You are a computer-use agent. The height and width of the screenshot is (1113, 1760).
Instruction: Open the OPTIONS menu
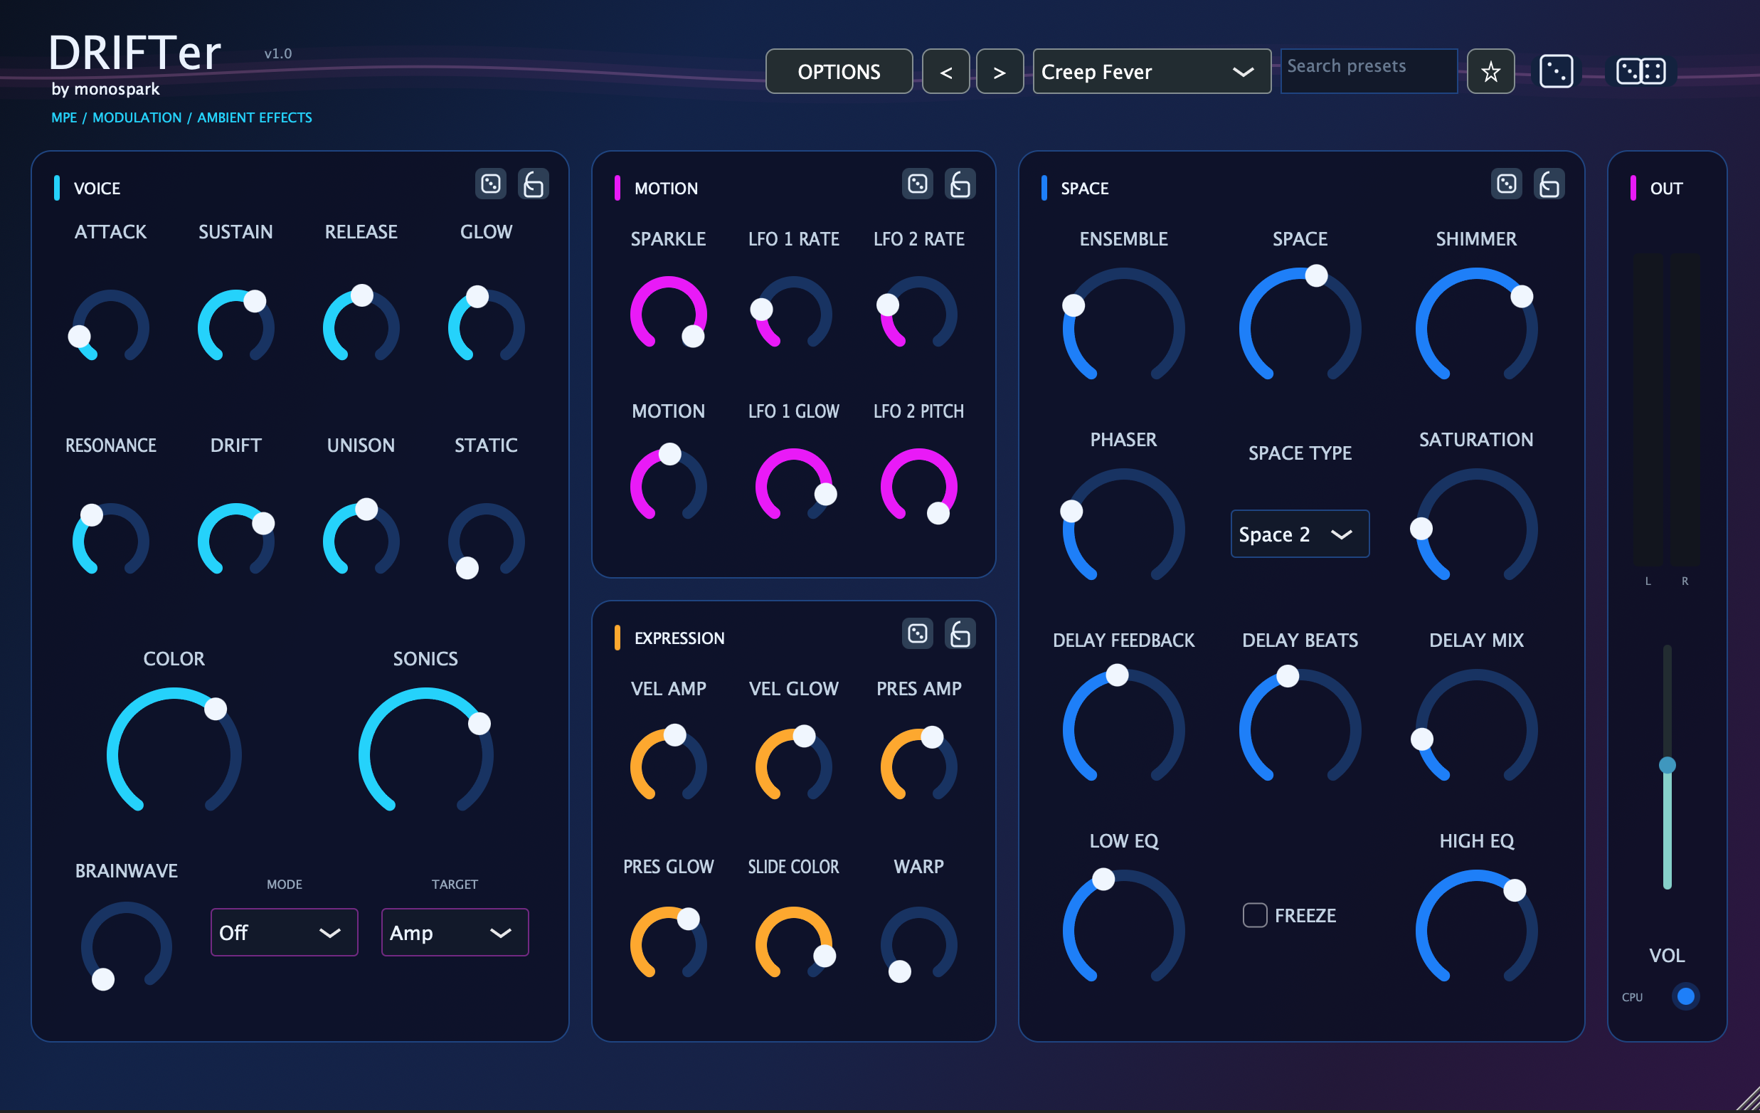point(839,71)
